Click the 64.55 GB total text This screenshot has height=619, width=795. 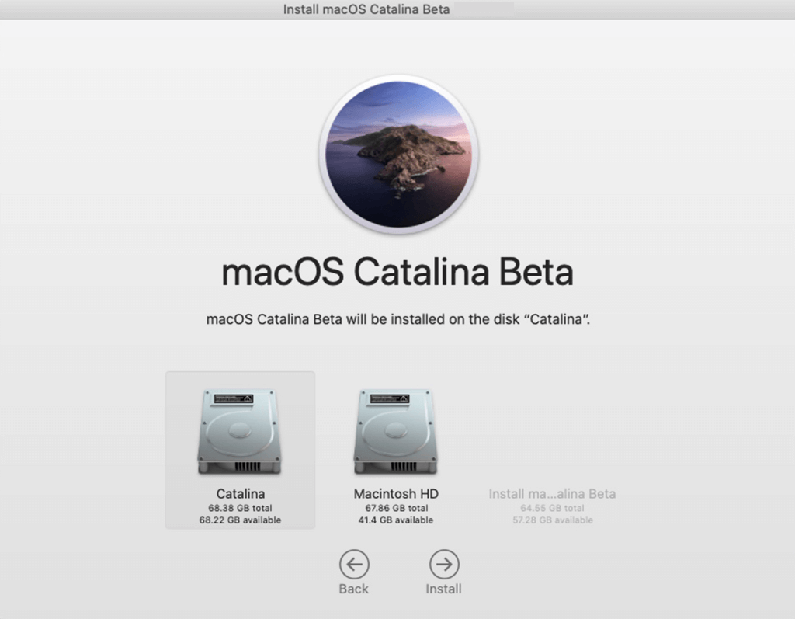tap(552, 508)
